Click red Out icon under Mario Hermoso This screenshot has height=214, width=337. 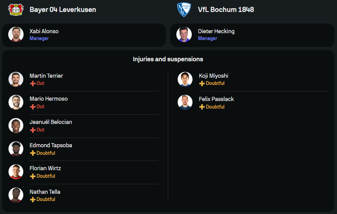(x=33, y=107)
